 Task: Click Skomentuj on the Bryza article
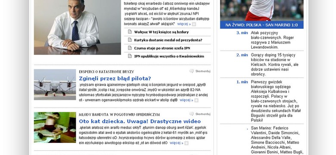point(203,71)
